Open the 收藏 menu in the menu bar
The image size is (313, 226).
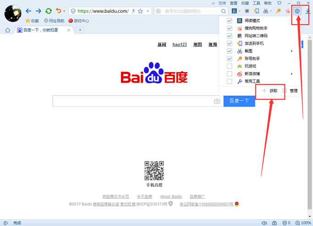245,3
